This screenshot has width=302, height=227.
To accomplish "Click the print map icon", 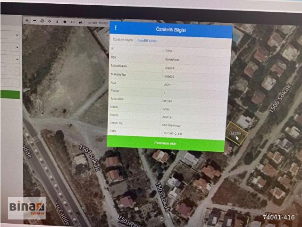I will (x=80, y=22).
